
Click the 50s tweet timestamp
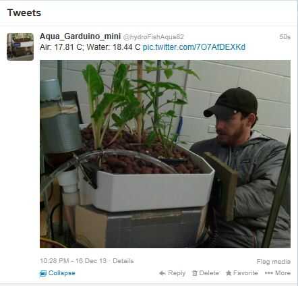[285, 37]
